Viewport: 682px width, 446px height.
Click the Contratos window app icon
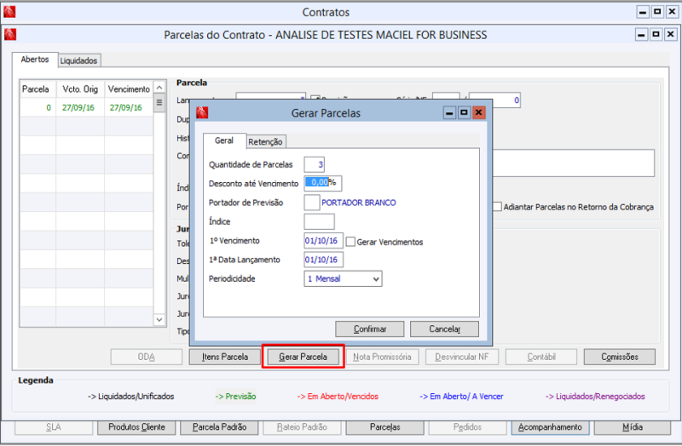coord(9,12)
